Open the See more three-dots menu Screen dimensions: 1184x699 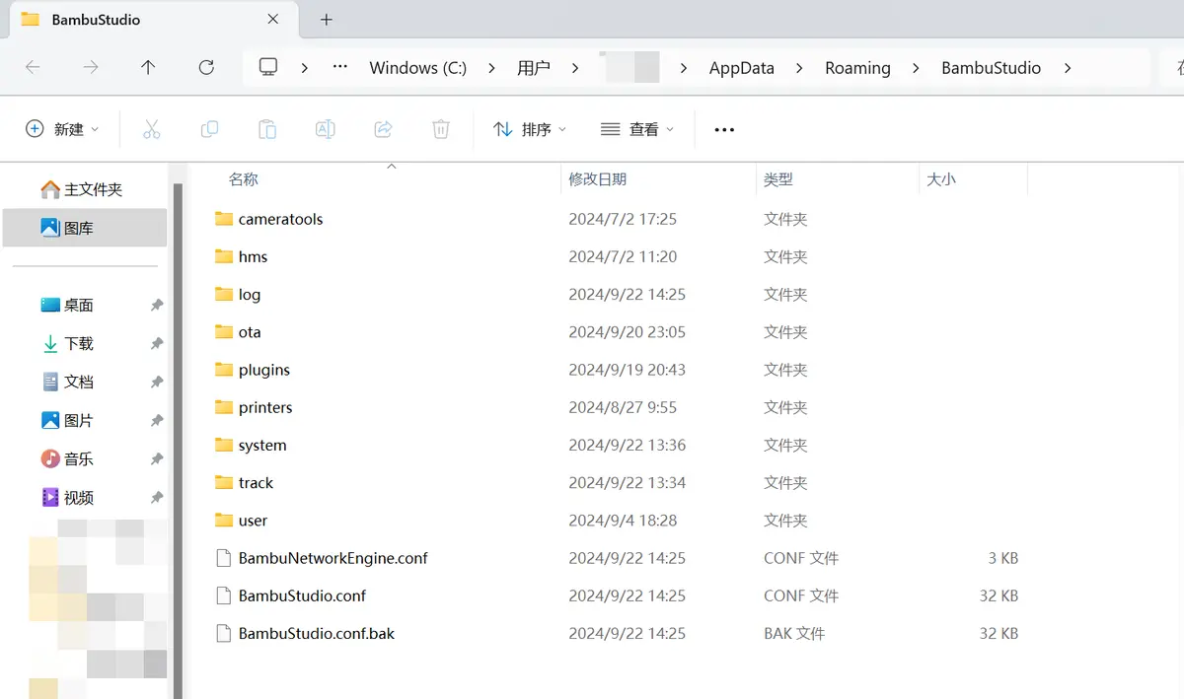[724, 129]
